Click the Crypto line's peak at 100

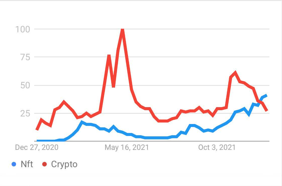click(x=122, y=30)
